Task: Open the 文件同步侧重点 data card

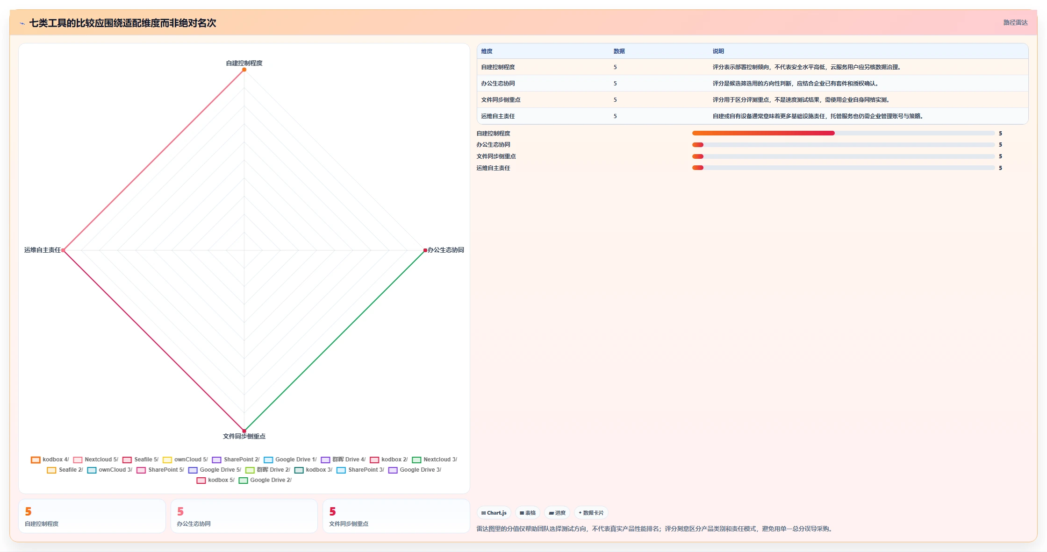Action: [x=396, y=516]
